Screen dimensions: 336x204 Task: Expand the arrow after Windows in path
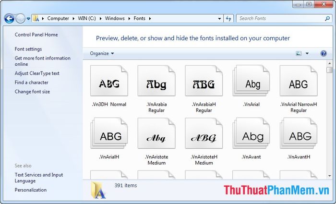pos(129,19)
